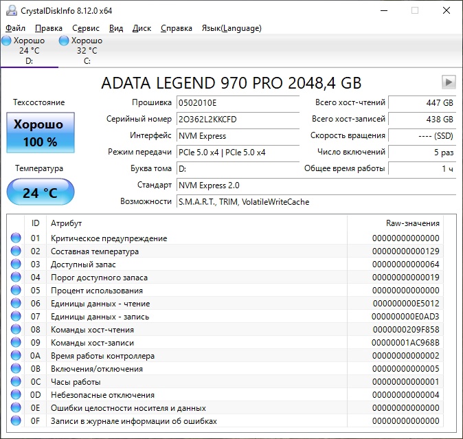Open the Вид menu
The width and height of the screenshot is (463, 439).
(x=116, y=28)
